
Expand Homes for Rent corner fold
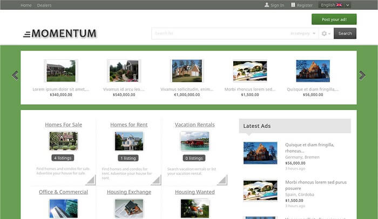click(x=156, y=180)
